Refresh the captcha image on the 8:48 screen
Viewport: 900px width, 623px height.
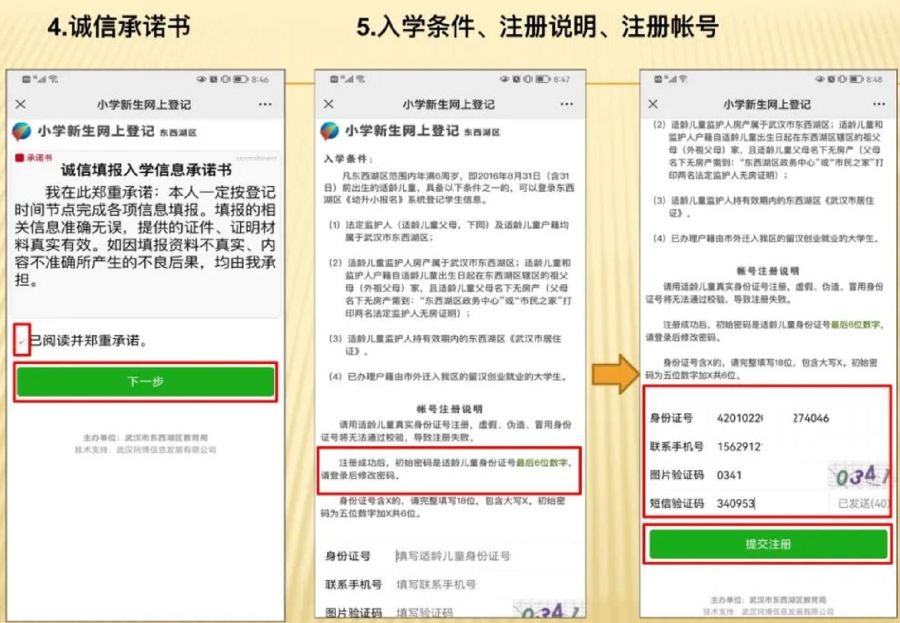tap(859, 476)
